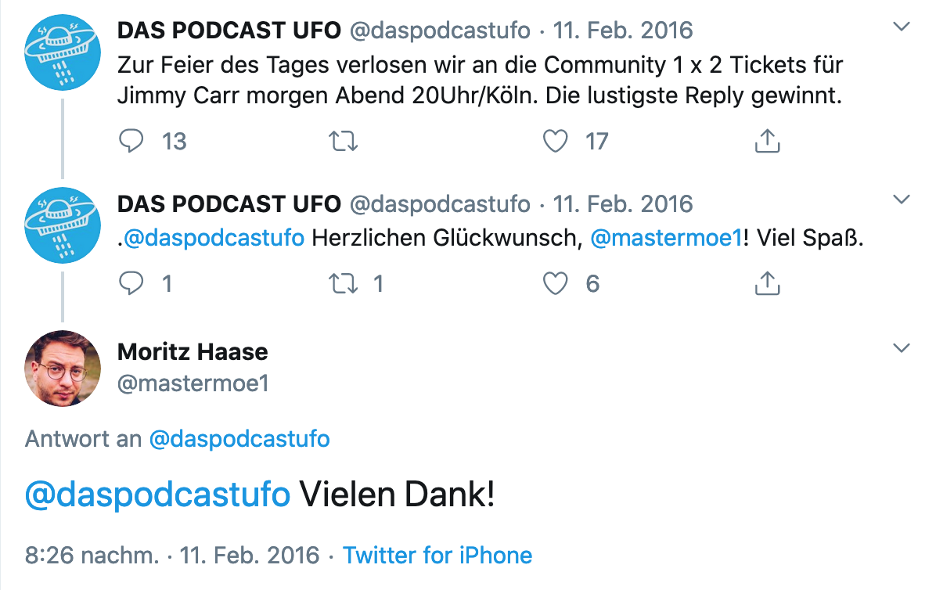This screenshot has height=590, width=936.
Task: Reply to the Jimmy Carr tickets tweet
Action: pyautogui.click(x=131, y=141)
